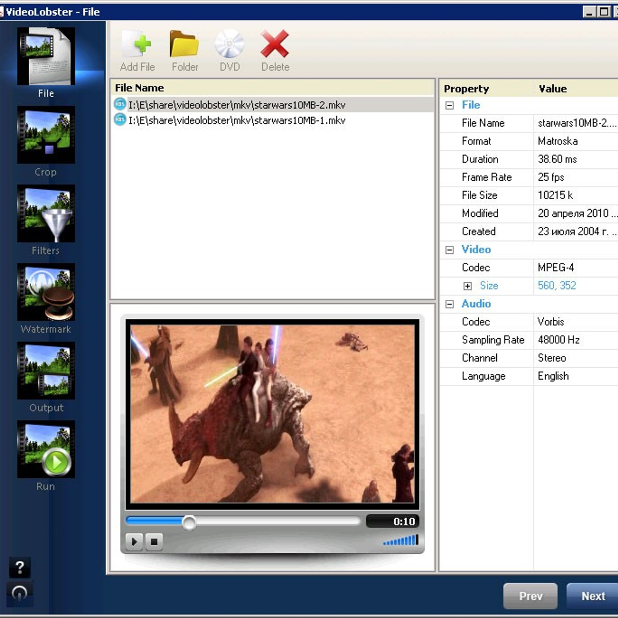
Task: Click the audio Codec value Vorbis
Action: click(x=550, y=321)
